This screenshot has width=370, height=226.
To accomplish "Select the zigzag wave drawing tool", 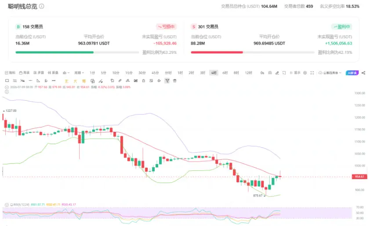I will (x=23, y=81).
